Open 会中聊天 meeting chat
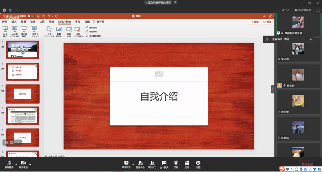This screenshot has width=322, height=172. [164, 163]
